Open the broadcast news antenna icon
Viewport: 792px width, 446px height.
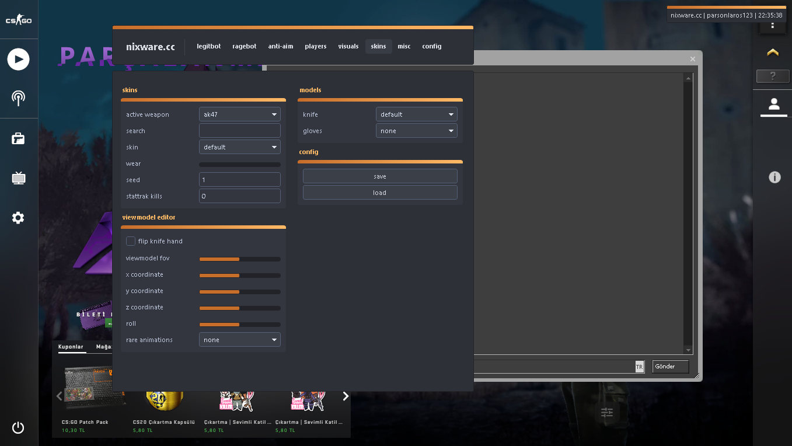pyautogui.click(x=19, y=98)
